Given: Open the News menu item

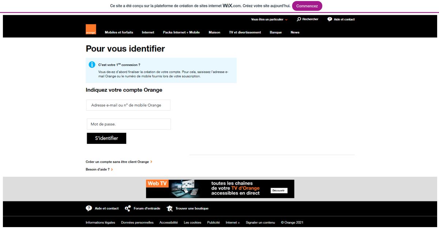Looking at the screenshot, I should [x=295, y=32].
